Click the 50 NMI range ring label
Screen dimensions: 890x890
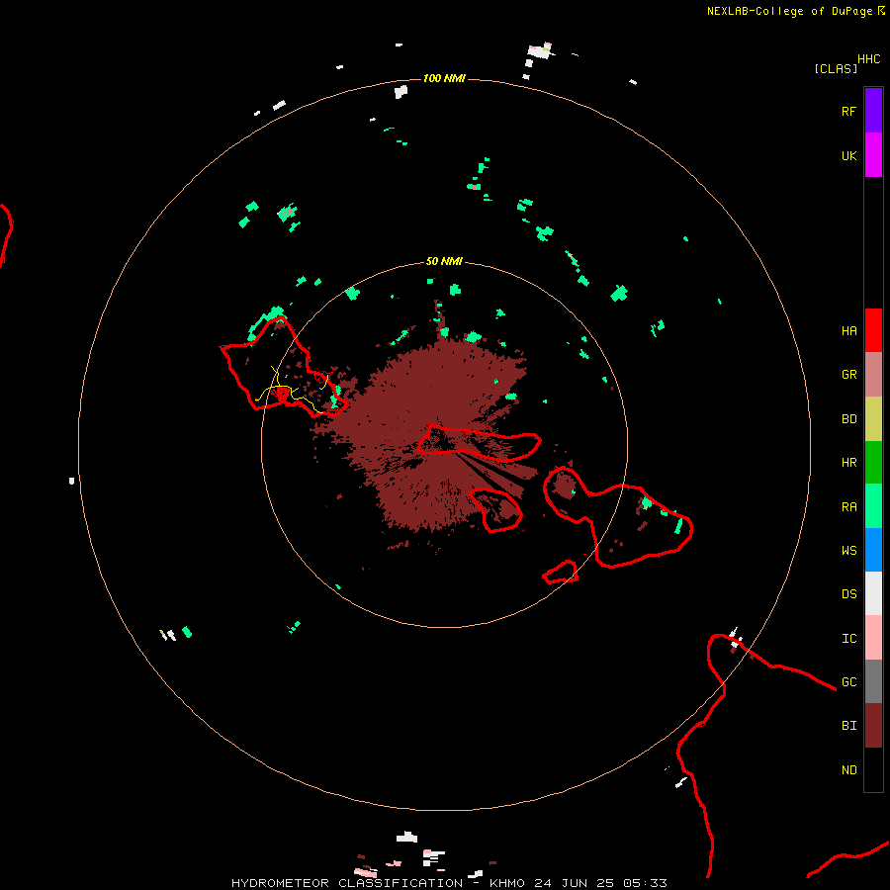click(444, 261)
